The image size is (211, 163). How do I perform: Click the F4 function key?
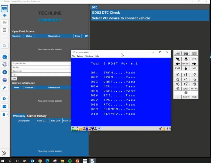[x=186, y=79]
